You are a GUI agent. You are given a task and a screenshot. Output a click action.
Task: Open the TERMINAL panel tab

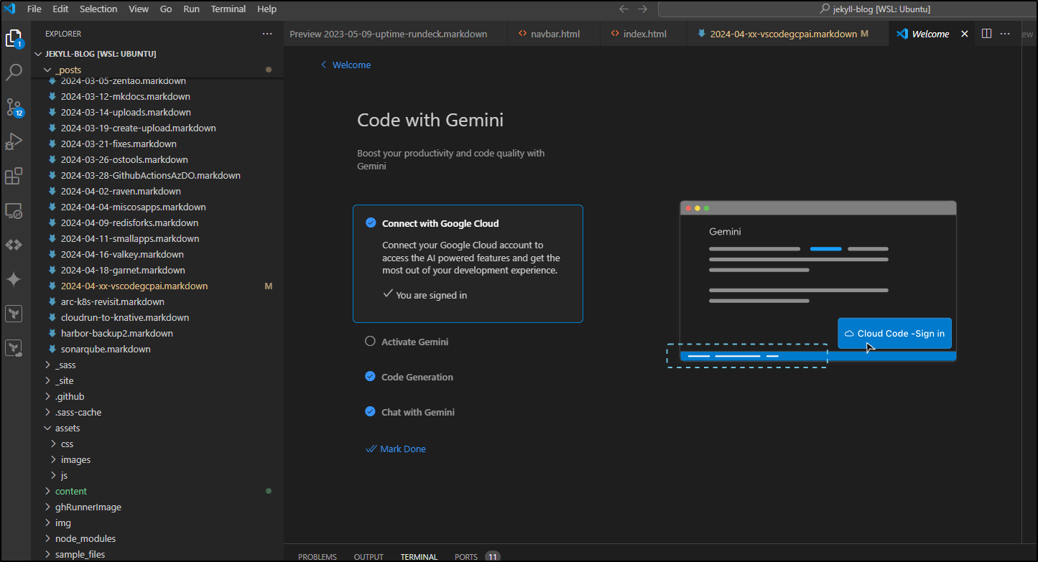[x=419, y=557]
